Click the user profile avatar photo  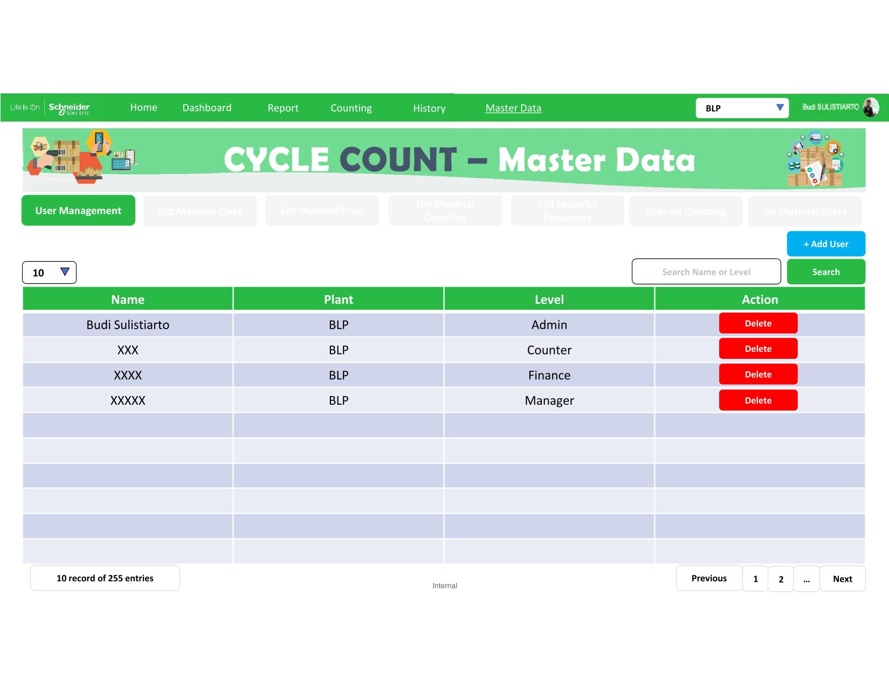tap(870, 107)
